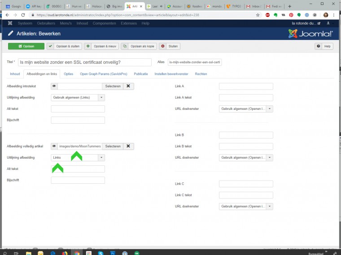
Task: Switch to the Publicatie tab
Action: click(141, 73)
